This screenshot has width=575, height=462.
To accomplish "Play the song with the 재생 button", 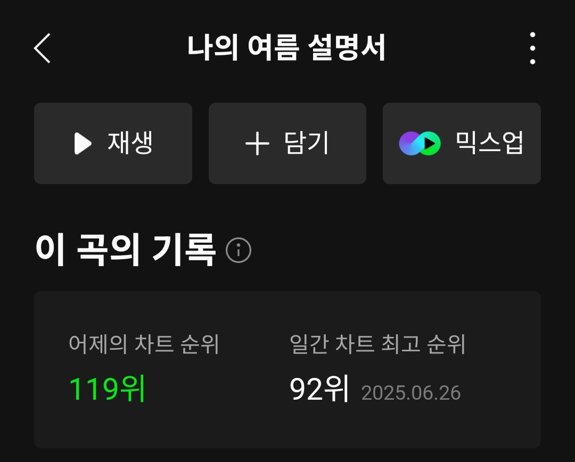I will pyautogui.click(x=113, y=143).
